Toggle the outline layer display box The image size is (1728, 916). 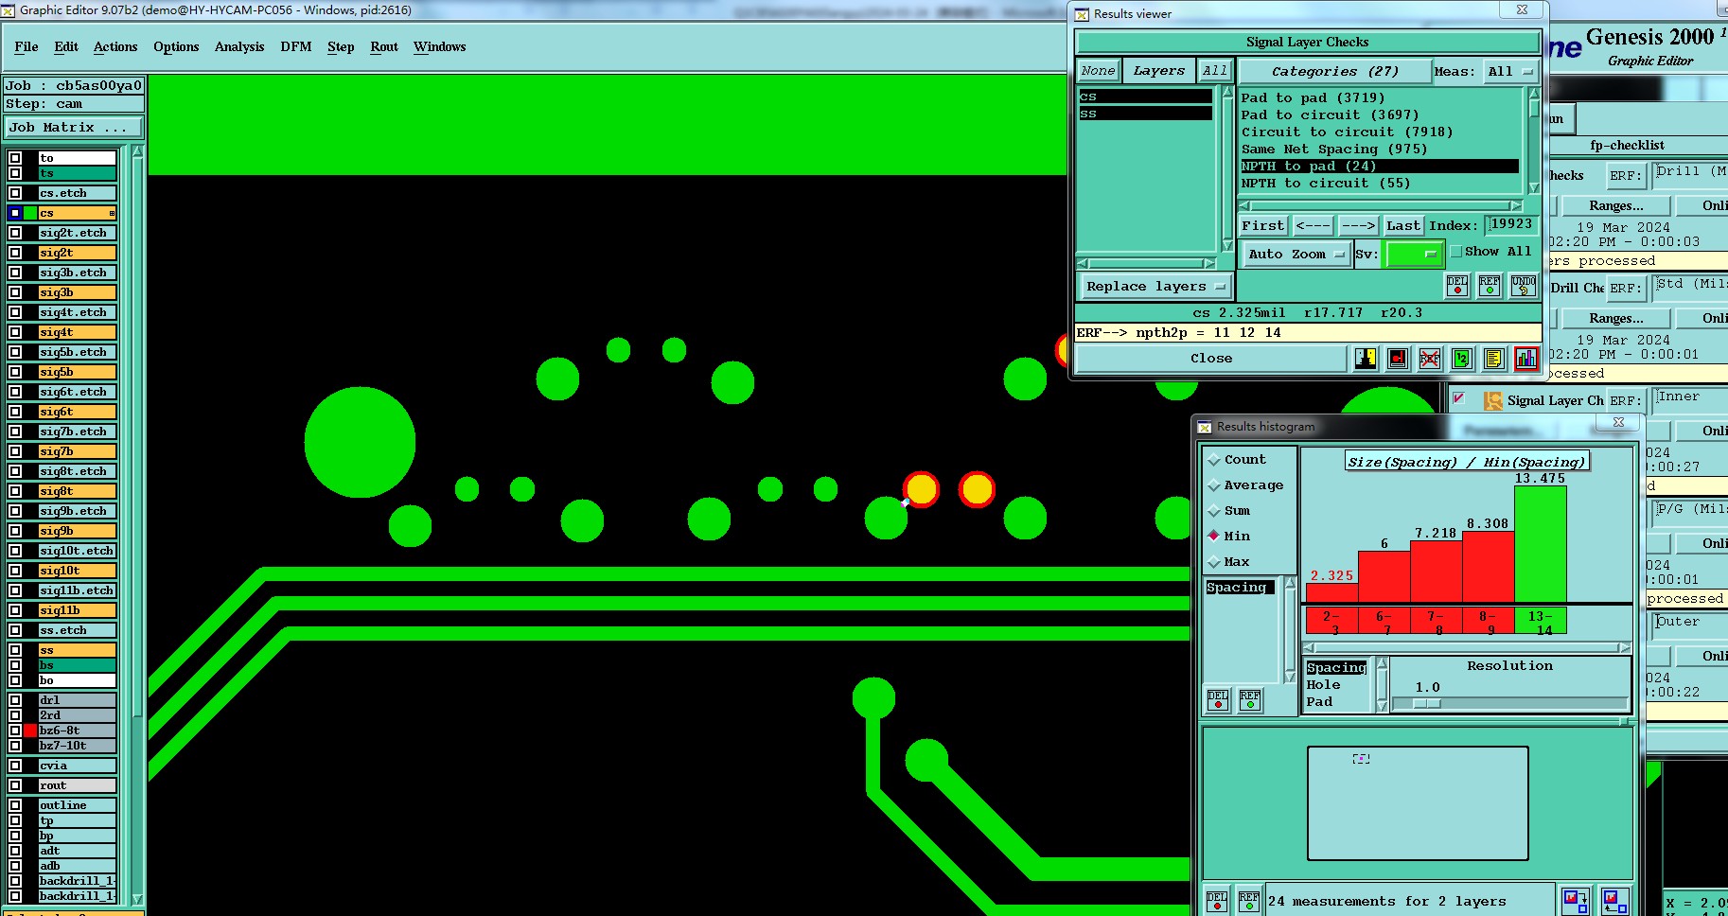tap(15, 805)
